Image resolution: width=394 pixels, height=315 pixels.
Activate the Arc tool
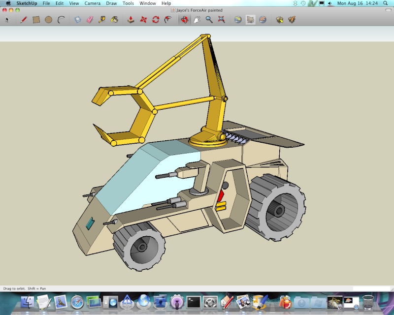click(62, 20)
